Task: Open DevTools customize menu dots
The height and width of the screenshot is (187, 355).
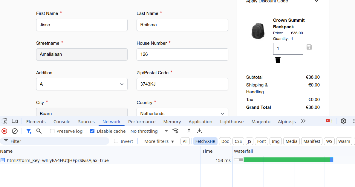Action: (354, 121)
